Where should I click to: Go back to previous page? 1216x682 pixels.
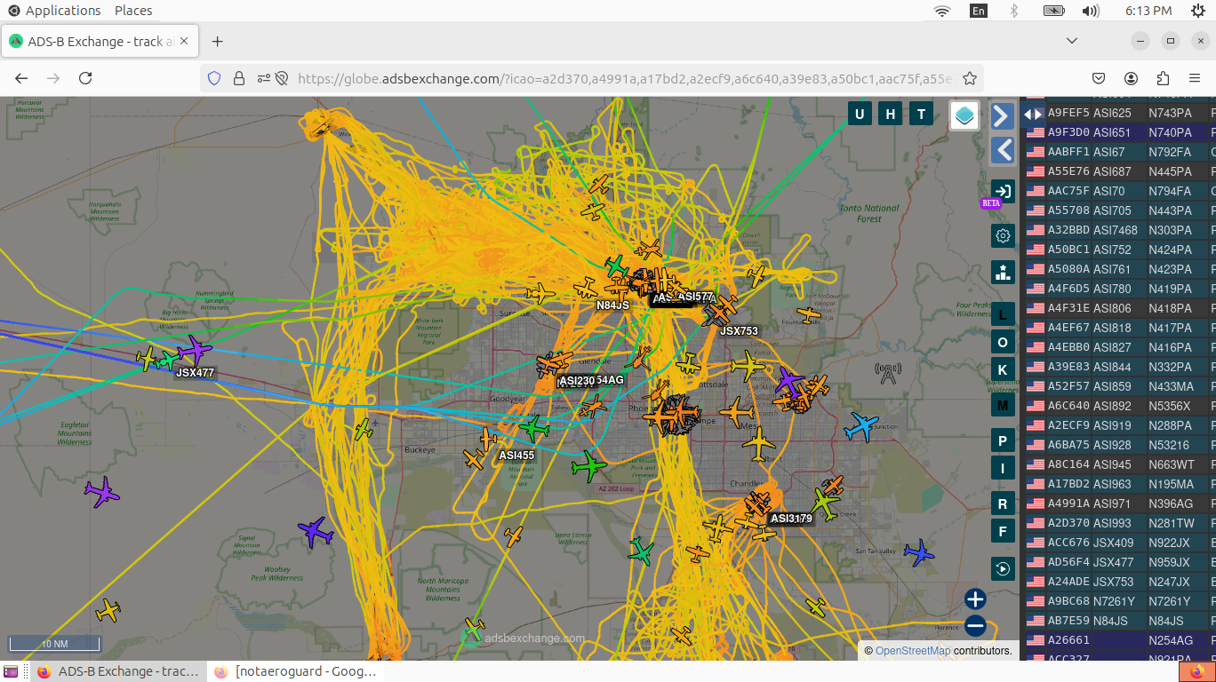[21, 78]
